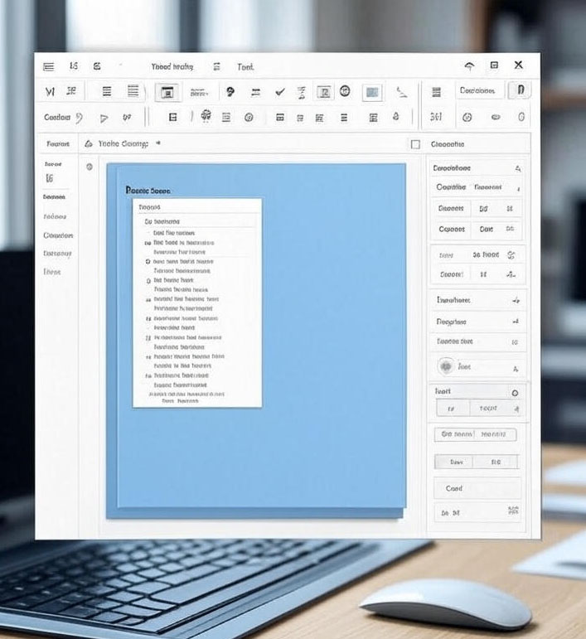Click the circled symbol icon next to boxed R
Screen dimensions: 586x639
[x=345, y=91]
